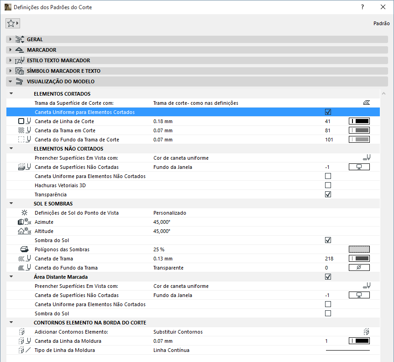The height and width of the screenshot is (362, 394).
Task: Click the Tipo de Linha da Moldura icon
Action: point(25,350)
